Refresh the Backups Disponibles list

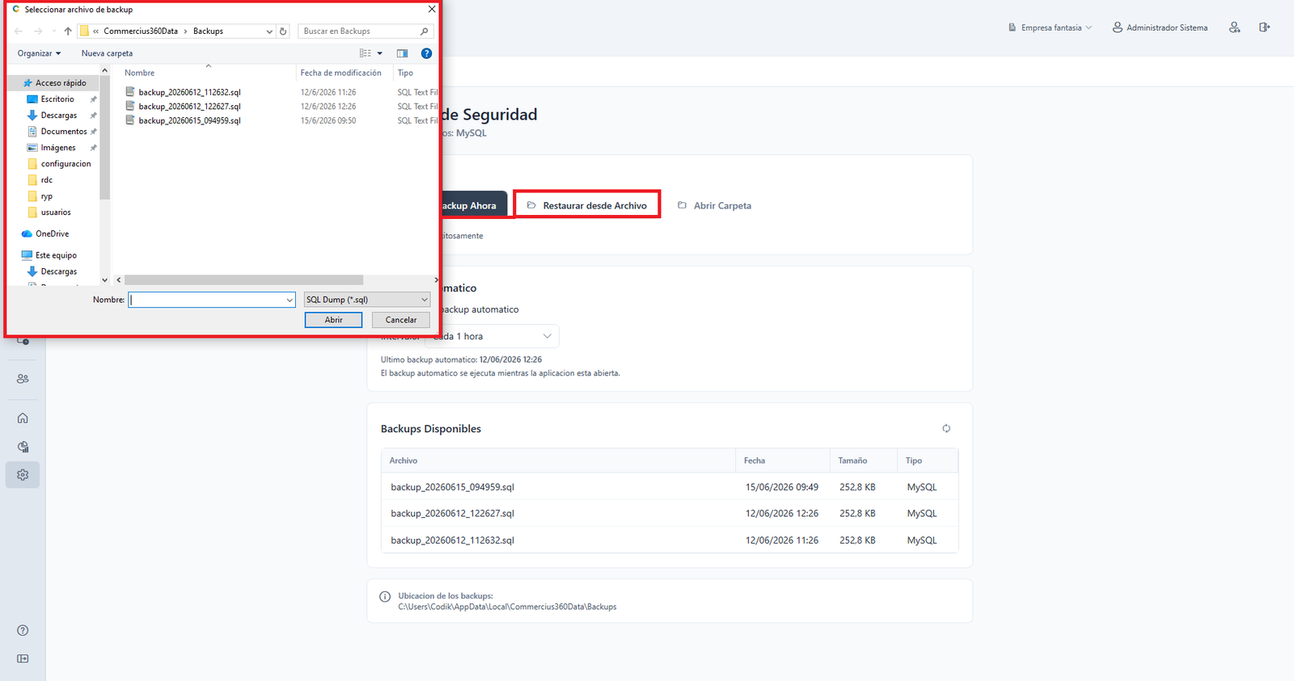click(x=946, y=428)
